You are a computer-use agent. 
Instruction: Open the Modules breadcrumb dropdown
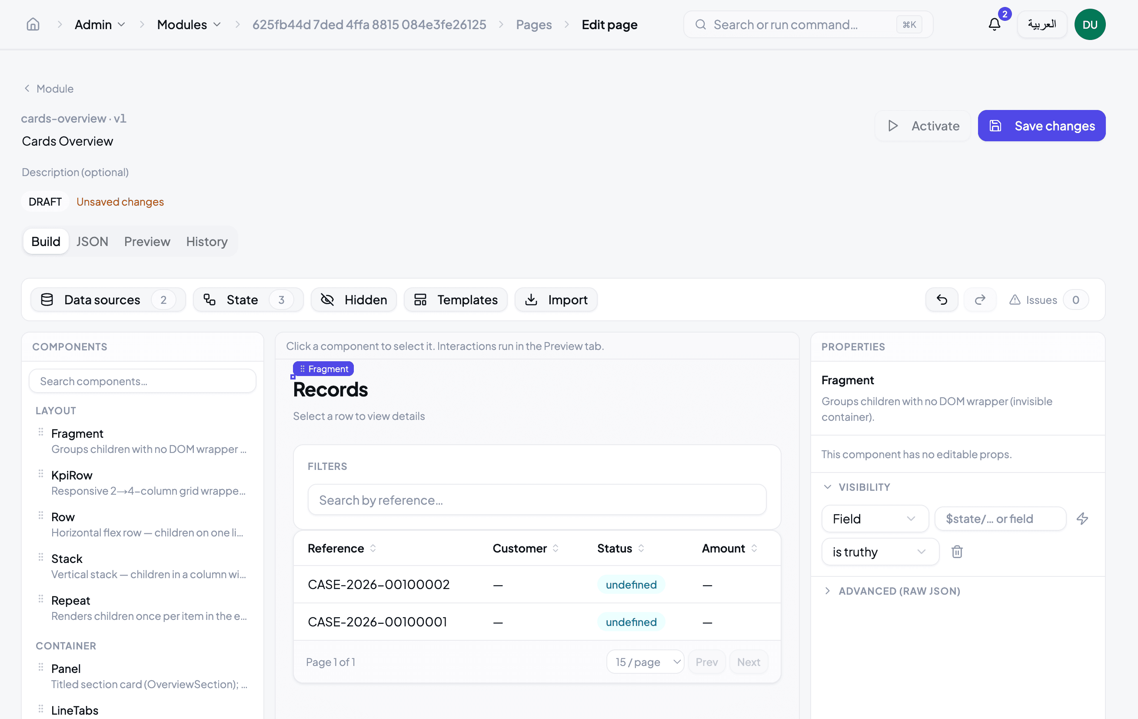click(x=189, y=24)
